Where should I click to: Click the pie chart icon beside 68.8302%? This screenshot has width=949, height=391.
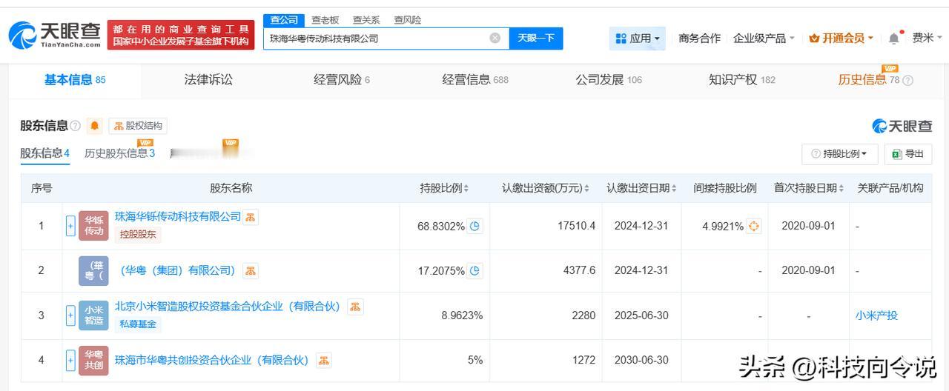[475, 226]
